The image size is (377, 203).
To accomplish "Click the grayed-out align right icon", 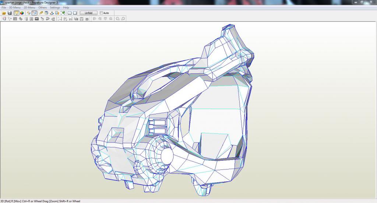I will 100,19.
